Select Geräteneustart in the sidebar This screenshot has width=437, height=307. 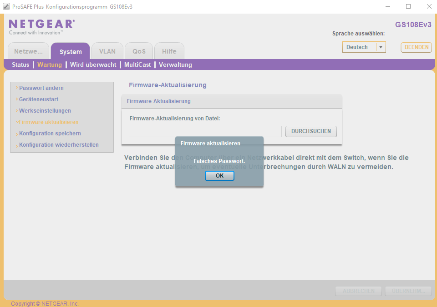(38, 99)
